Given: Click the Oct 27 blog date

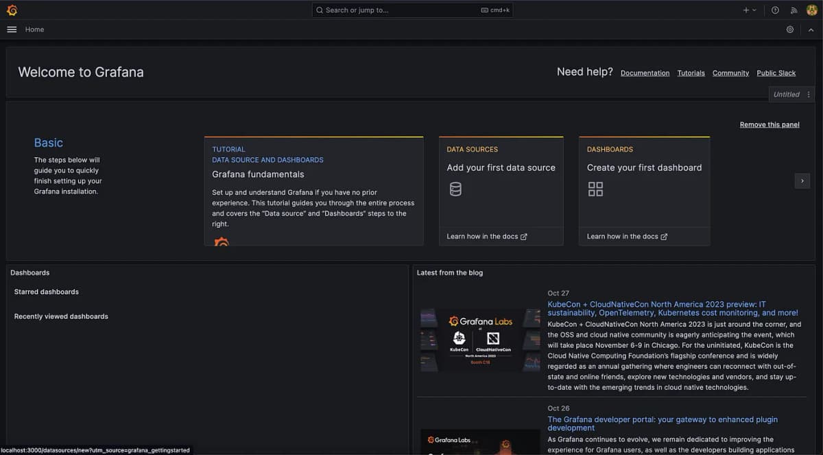Looking at the screenshot, I should point(558,293).
